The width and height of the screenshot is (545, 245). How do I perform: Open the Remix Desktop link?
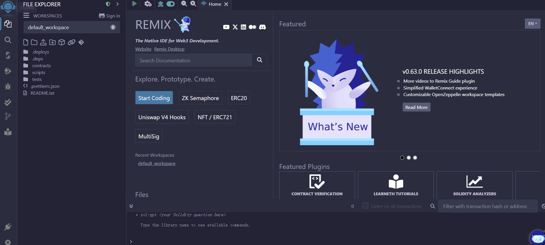[x=169, y=49]
